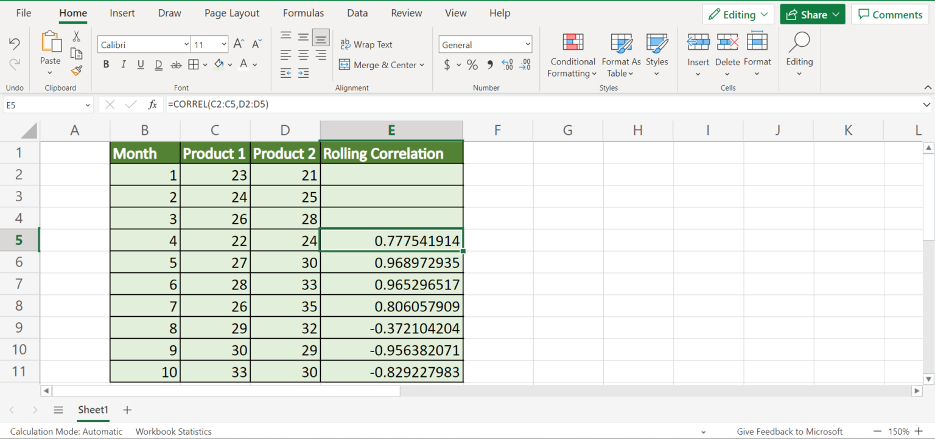The height and width of the screenshot is (439, 935).
Task: Increase decimal places
Action: tap(507, 64)
